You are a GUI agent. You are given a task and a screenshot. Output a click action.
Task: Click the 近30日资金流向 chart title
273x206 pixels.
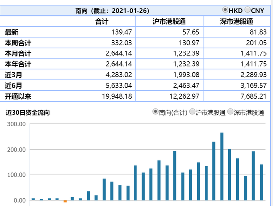click(x=28, y=113)
